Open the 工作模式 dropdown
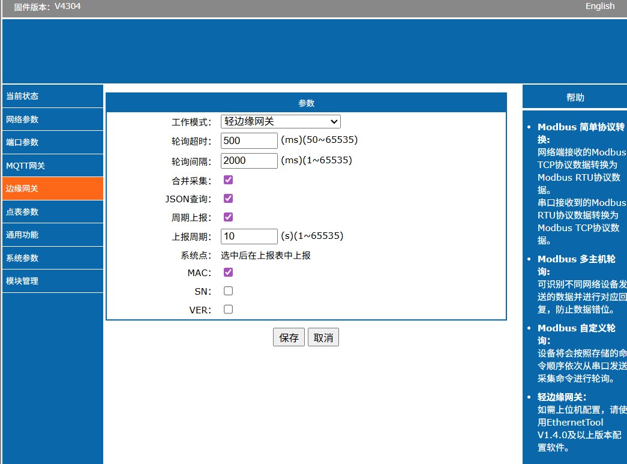Viewport: 627px width, 464px height. (280, 122)
